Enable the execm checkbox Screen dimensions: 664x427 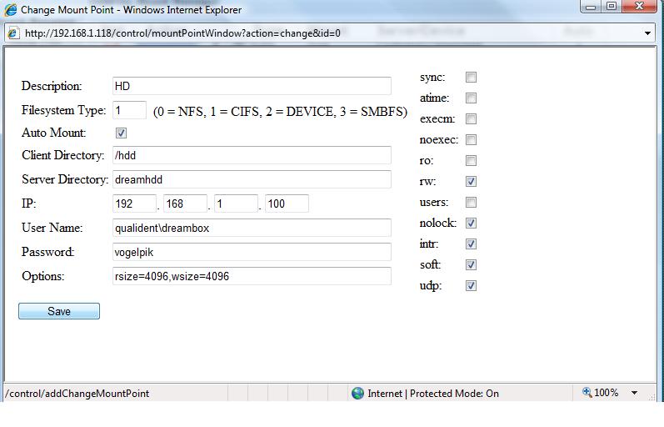(x=471, y=118)
